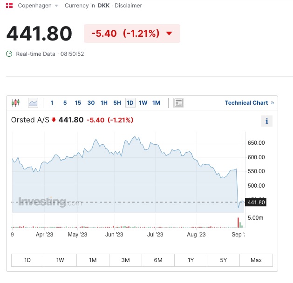
Task: Click the real-time data clock icon
Action: [9, 54]
